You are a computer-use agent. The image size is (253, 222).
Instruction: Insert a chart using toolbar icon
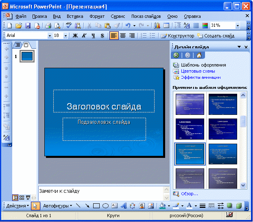[x=157, y=26]
